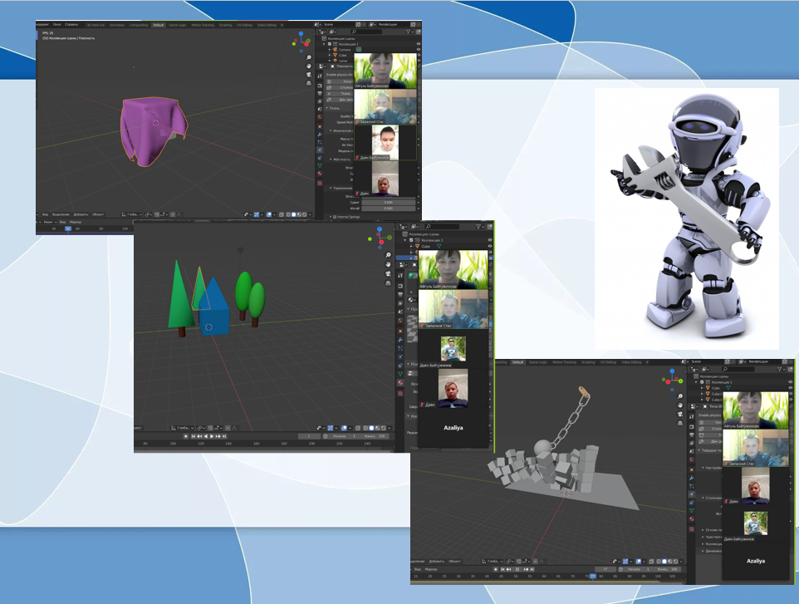Open the Добавить menu in cloth viewport header
Image resolution: width=799 pixels, height=604 pixels.
[x=81, y=214]
